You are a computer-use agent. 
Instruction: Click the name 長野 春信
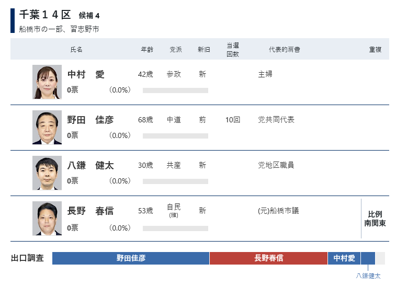pyautogui.click(x=90, y=211)
